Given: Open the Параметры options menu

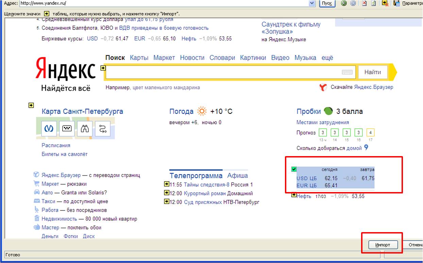Looking at the screenshot, I should (412, 3).
